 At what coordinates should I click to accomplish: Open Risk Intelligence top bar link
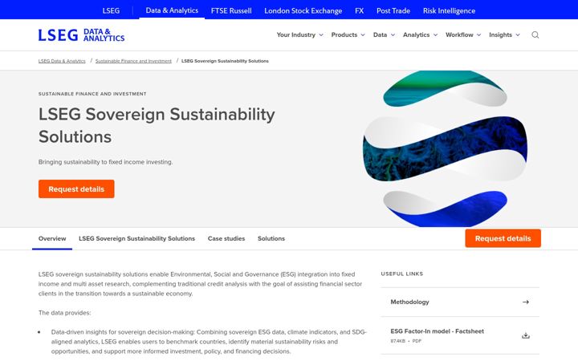click(449, 10)
